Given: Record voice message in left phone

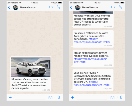Looking at the screenshot, I should click(x=59, y=98).
